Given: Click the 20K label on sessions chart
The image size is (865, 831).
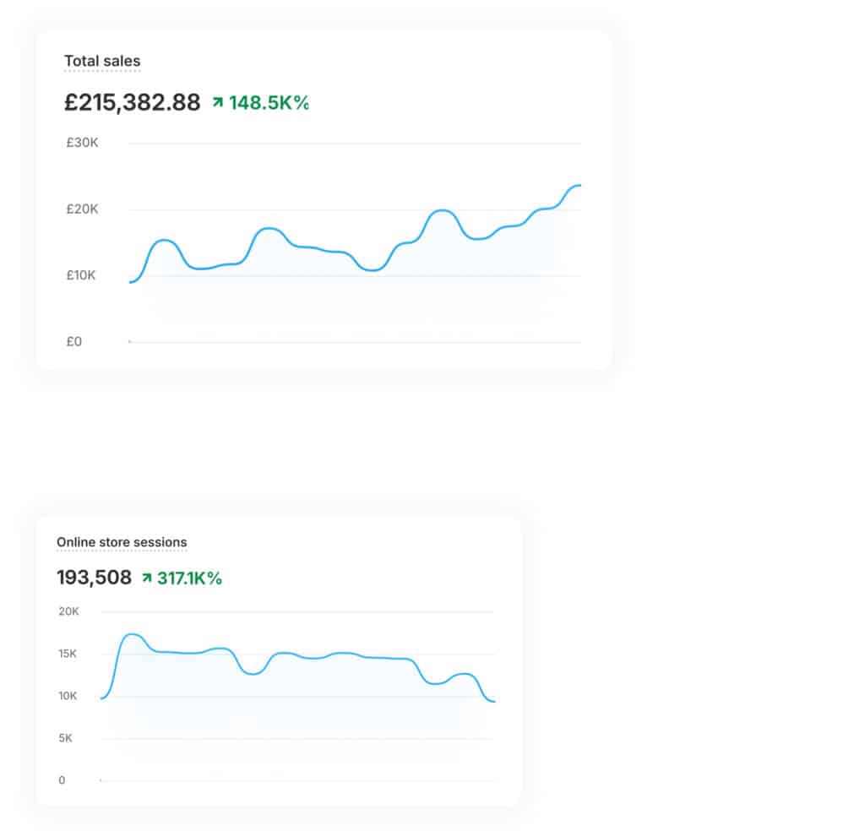Looking at the screenshot, I should pyautogui.click(x=69, y=611).
